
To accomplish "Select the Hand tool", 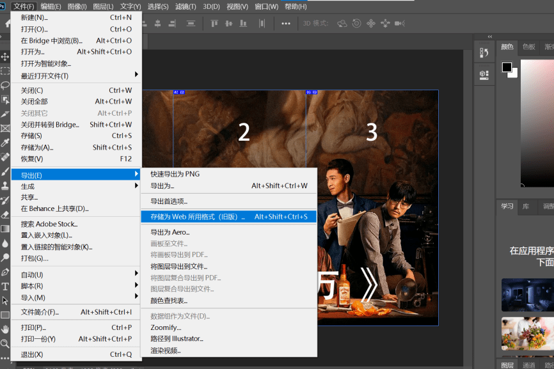I will point(5,329).
